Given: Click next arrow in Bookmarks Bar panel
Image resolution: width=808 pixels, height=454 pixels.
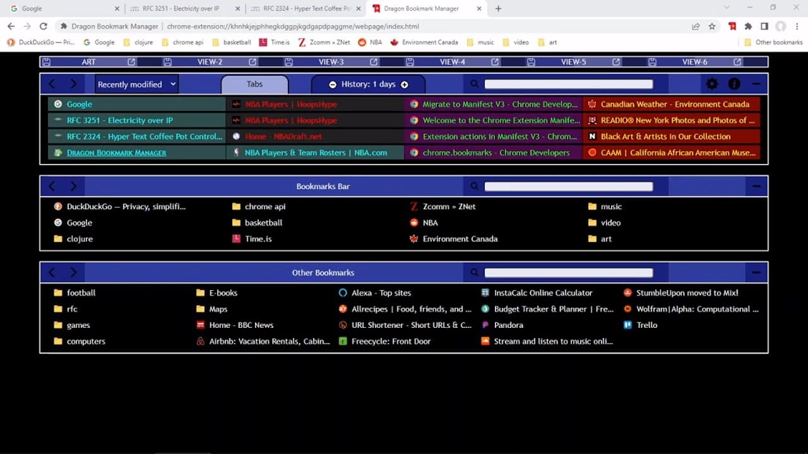Looking at the screenshot, I should point(73,186).
